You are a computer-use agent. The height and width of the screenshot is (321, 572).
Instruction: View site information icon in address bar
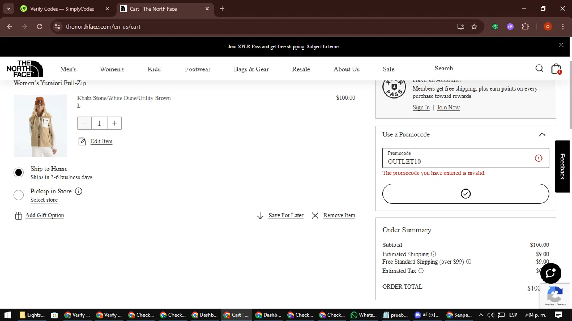[58, 27]
